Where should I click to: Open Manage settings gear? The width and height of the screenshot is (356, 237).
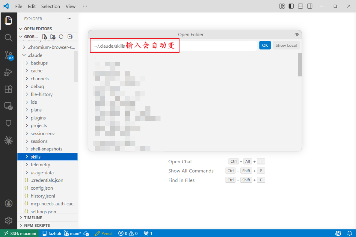(8, 221)
